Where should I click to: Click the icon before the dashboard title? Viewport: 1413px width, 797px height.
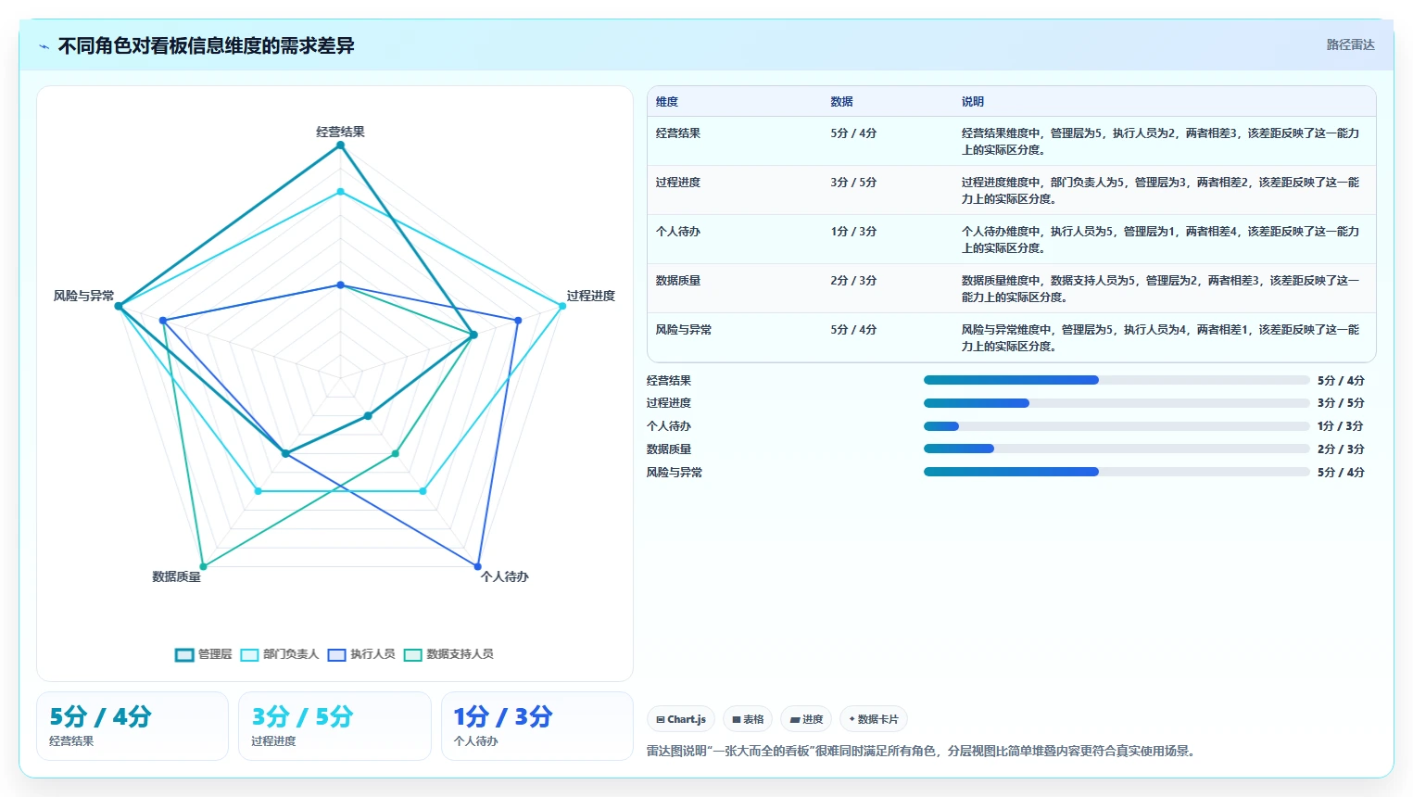click(44, 46)
